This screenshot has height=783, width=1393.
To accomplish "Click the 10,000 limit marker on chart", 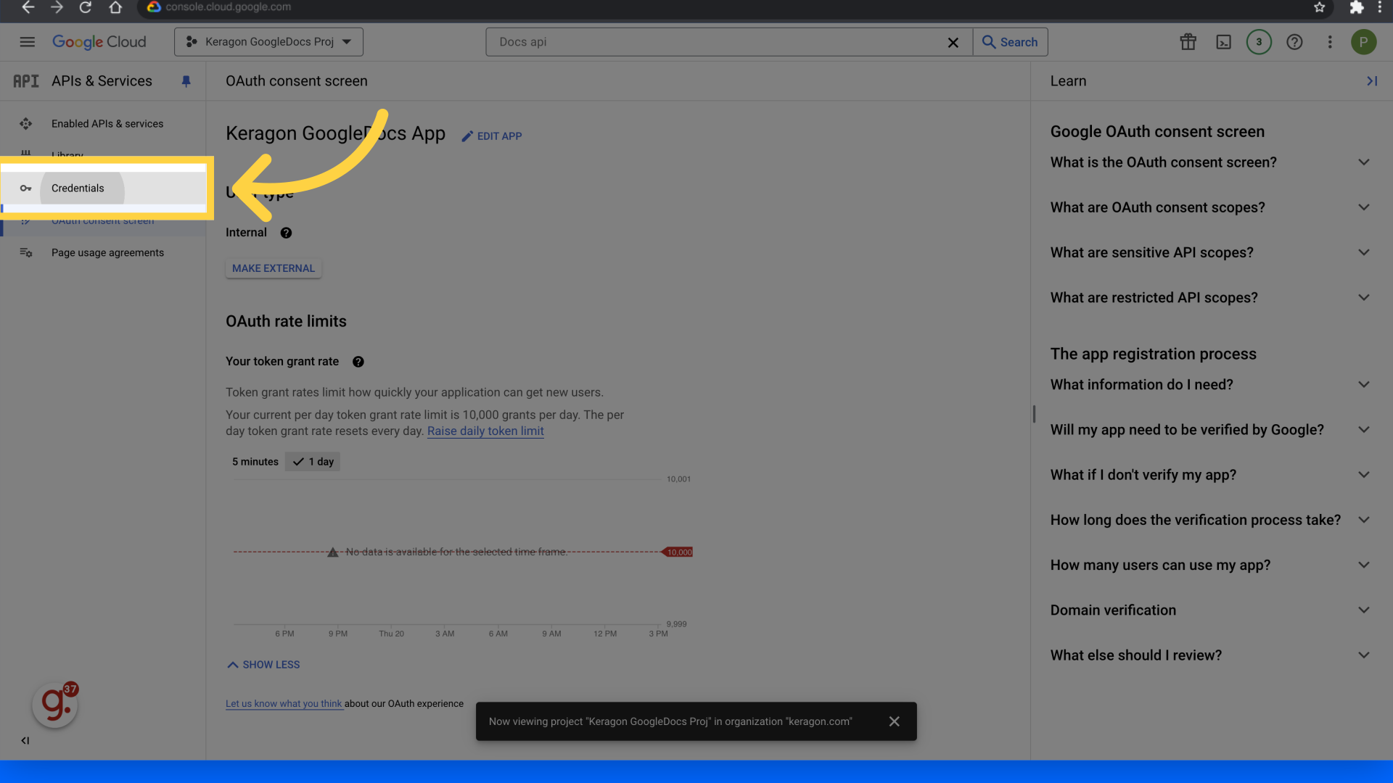I will click(x=678, y=552).
